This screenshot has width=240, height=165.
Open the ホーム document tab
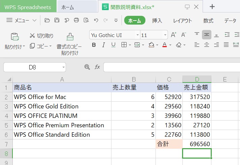77,7
